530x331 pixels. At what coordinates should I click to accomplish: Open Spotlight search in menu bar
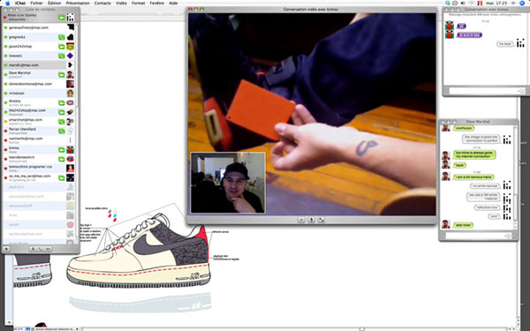point(523,3)
